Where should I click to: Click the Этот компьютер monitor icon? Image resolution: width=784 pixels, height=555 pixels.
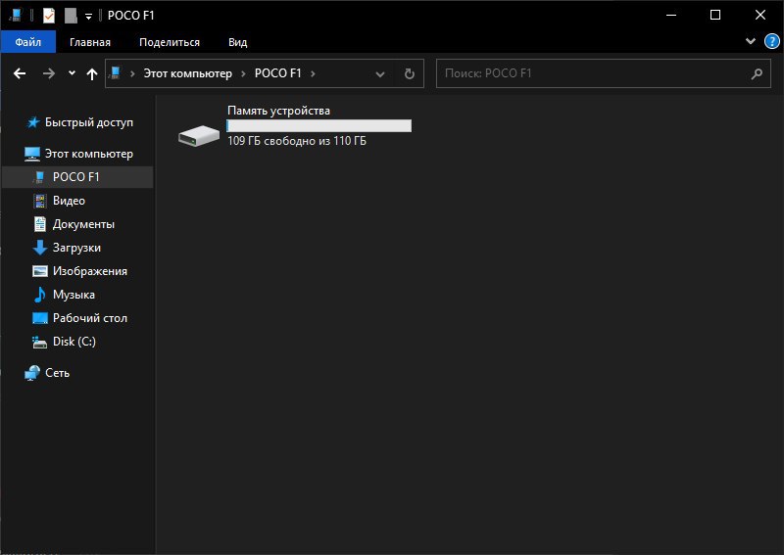coord(32,154)
